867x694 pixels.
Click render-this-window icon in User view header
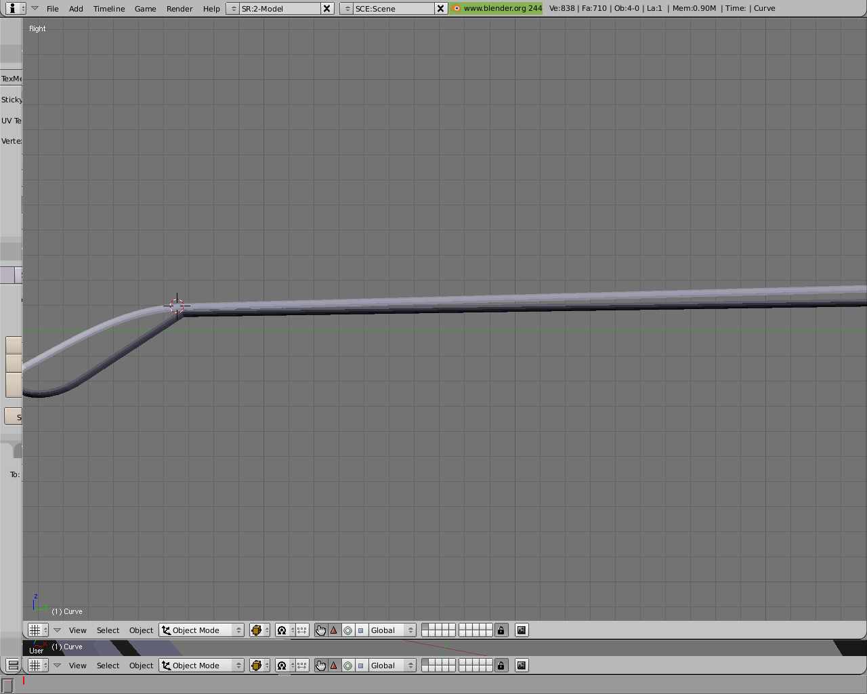point(522,666)
